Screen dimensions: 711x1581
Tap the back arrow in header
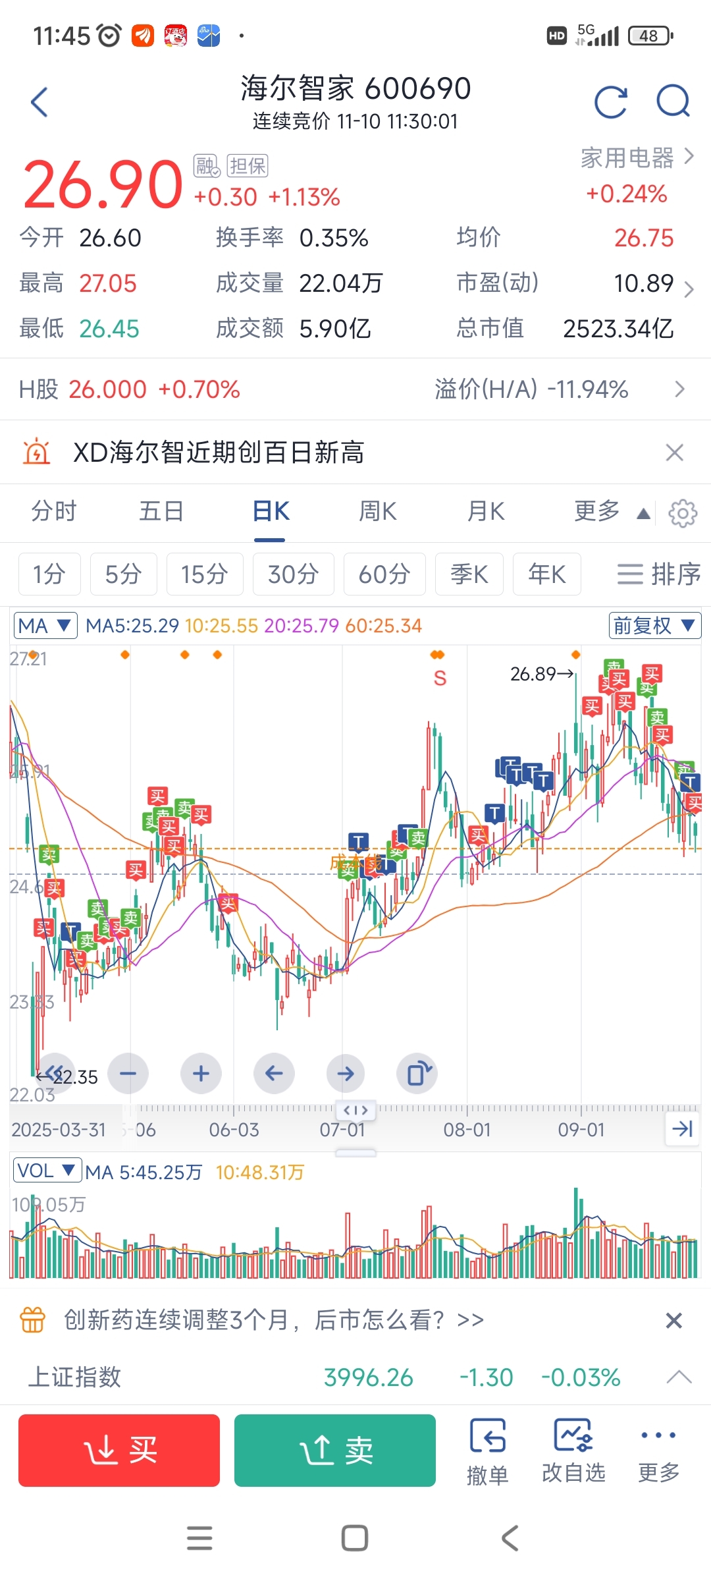click(x=39, y=102)
